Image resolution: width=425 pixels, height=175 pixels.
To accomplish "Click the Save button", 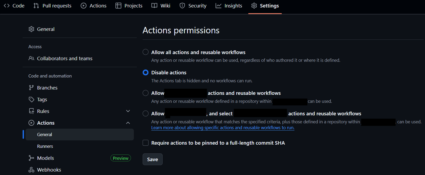I will click(152, 159).
